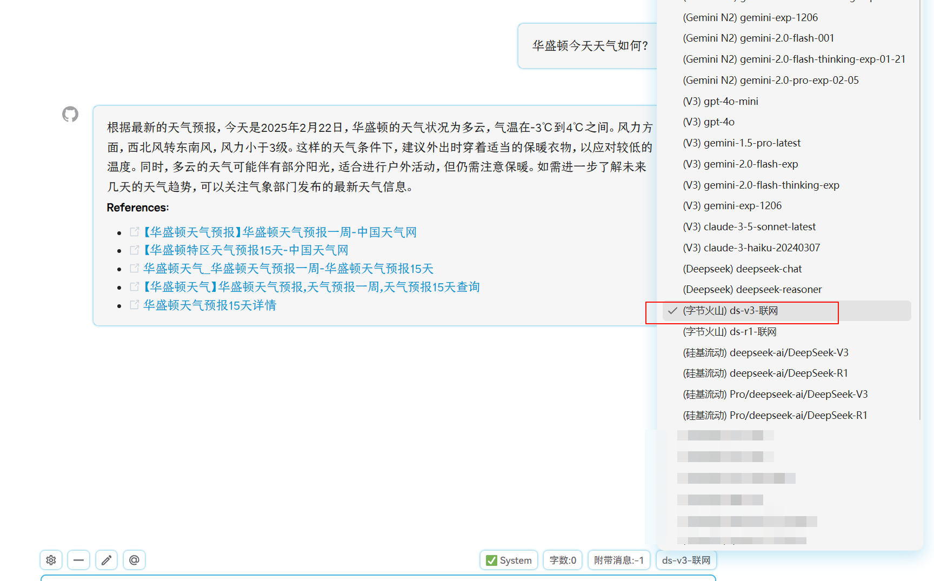Toggle the System prompt checkbox button

tap(509, 560)
